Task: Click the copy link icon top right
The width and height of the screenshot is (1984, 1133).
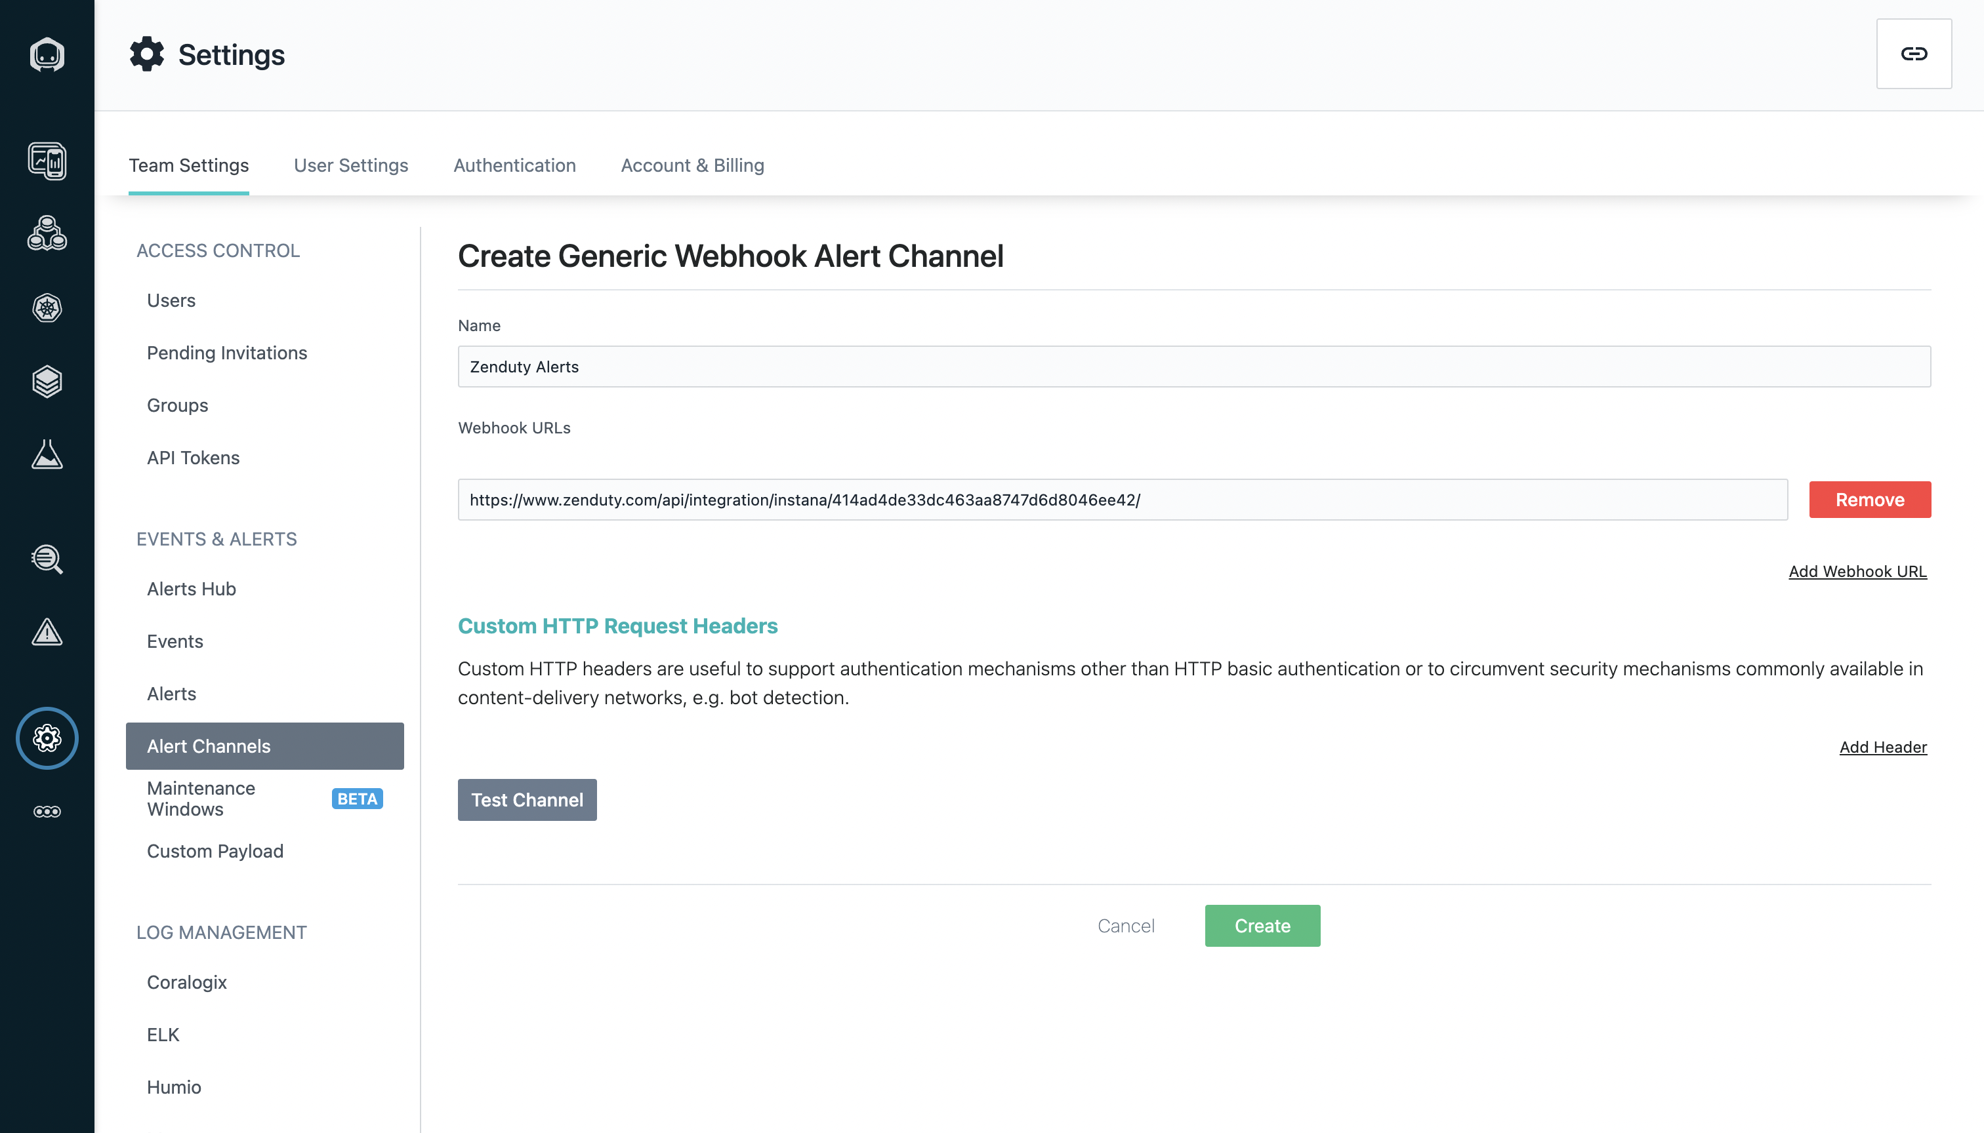Action: coord(1913,54)
